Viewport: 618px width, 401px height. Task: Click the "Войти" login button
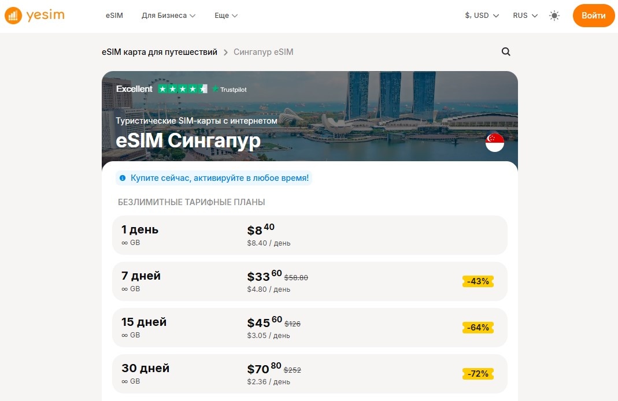593,16
